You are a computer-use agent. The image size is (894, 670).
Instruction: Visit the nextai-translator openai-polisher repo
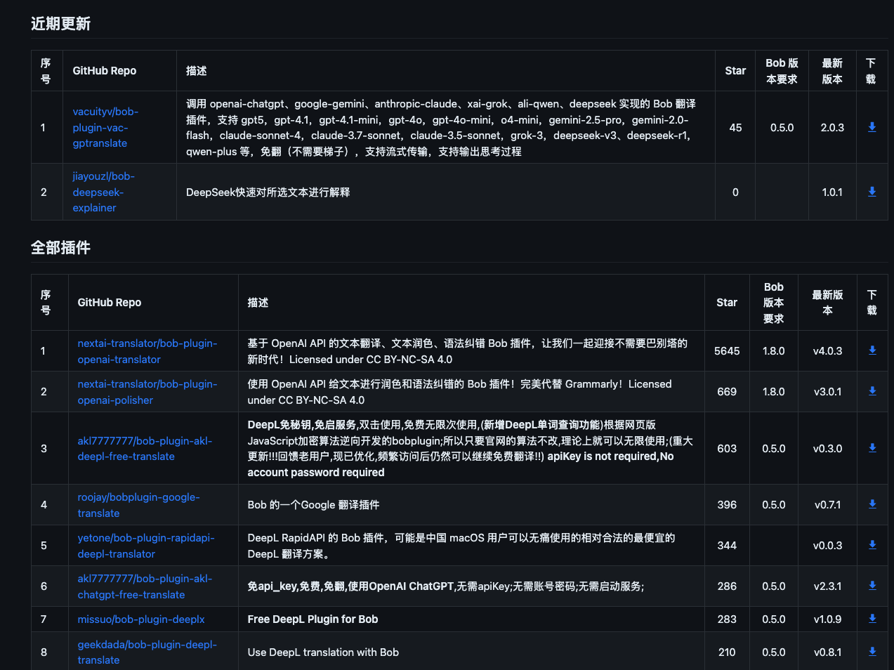[147, 392]
